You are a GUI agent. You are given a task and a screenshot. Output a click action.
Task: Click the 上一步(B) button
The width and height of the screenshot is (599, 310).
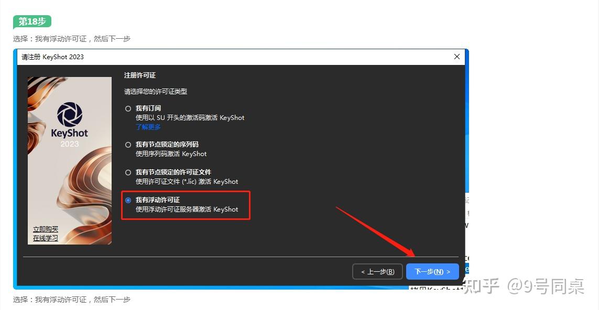[x=377, y=271]
